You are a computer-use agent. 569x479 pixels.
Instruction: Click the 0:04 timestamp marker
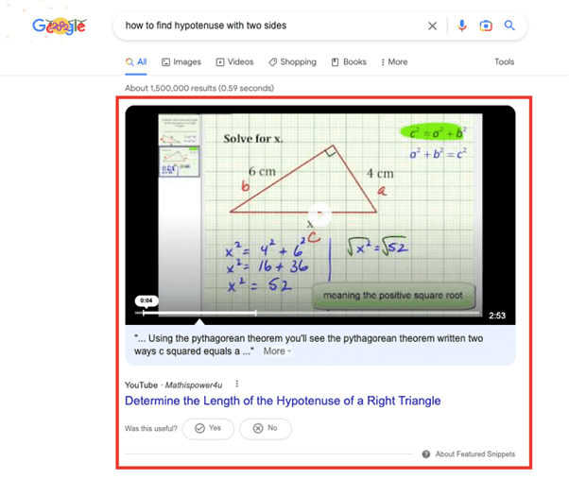(147, 300)
